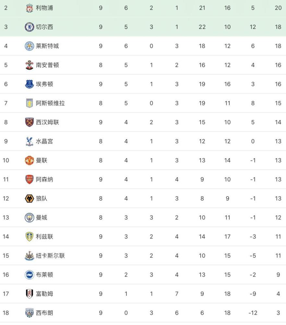Click the goal difference -12 cell
Viewport: 286px width, 325px height.
[253, 313]
